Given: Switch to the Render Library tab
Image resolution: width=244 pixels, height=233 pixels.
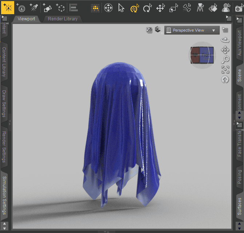Looking at the screenshot, I should (x=63, y=19).
